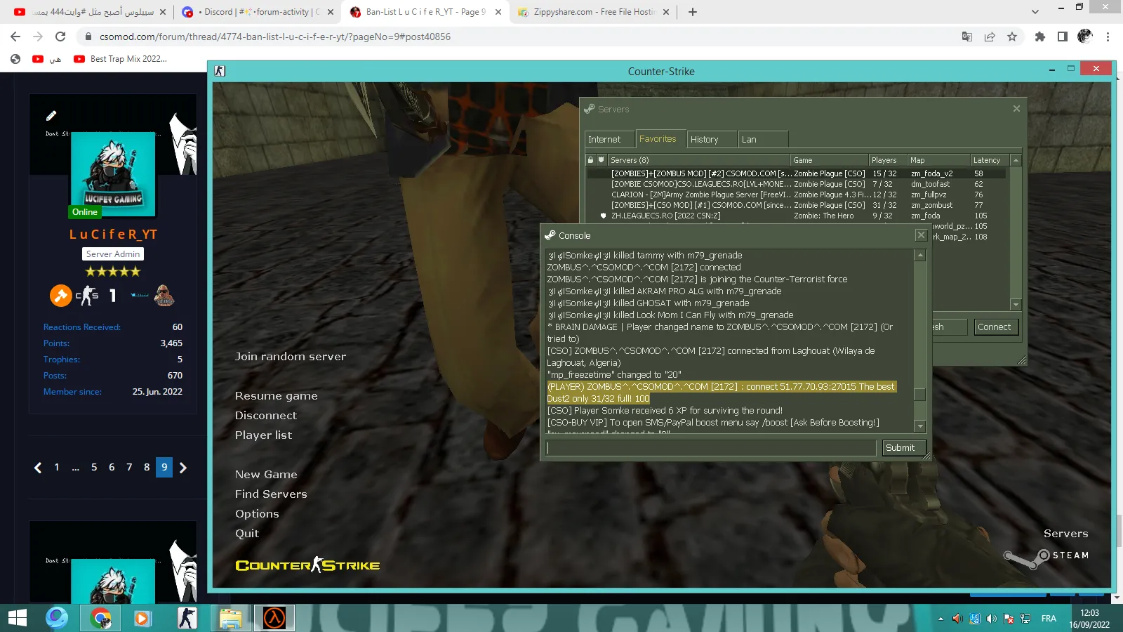
Task: Click the YouTube bookmark icon in bookmarks bar
Action: (x=38, y=59)
